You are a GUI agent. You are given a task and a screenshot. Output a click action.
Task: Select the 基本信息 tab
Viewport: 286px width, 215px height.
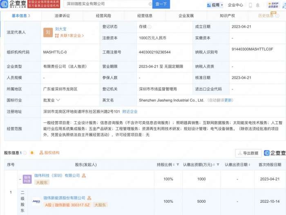pos(21,16)
